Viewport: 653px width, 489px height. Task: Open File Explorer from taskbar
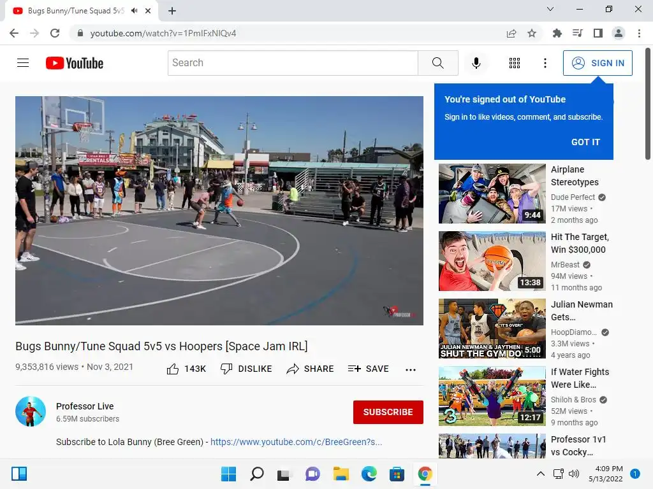[x=341, y=474]
